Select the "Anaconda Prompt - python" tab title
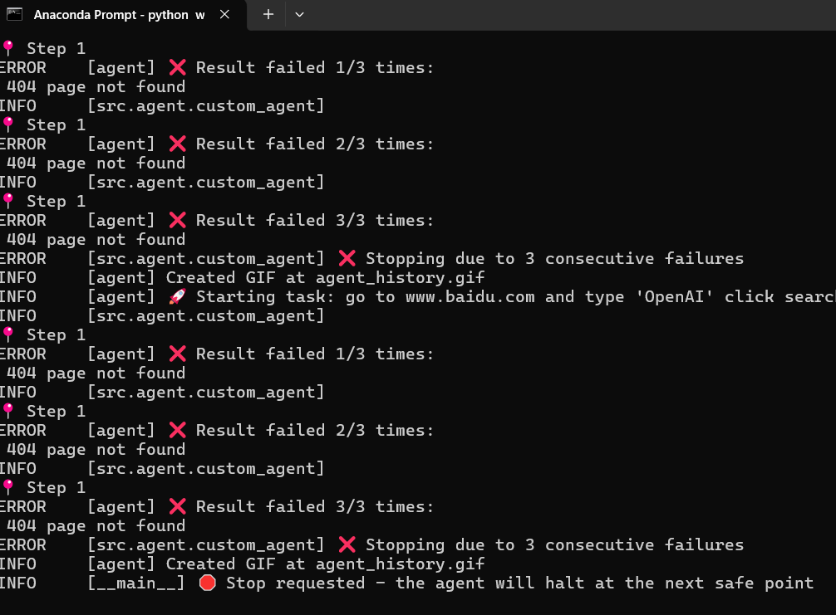 tap(111, 15)
